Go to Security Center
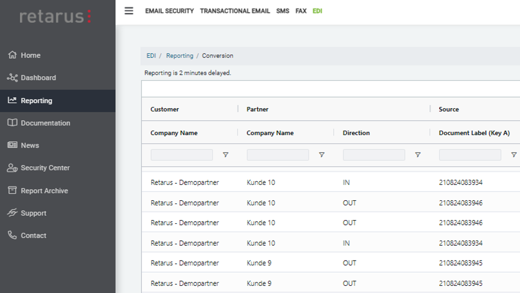Viewport: 520px width, 293px height. point(45,168)
